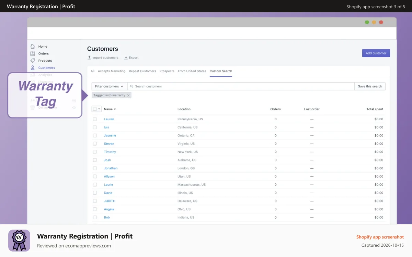This screenshot has width=412, height=257.
Task: Check the box for David
Action: point(95,193)
